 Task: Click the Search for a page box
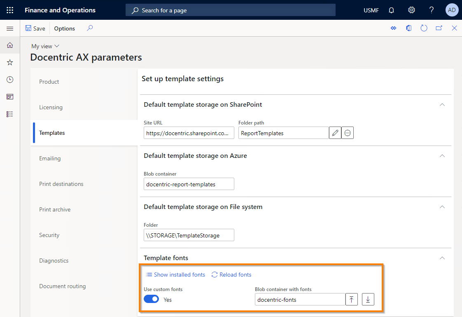point(231,10)
